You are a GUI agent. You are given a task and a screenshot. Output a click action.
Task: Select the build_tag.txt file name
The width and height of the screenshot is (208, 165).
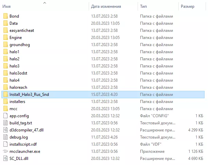[21, 123]
